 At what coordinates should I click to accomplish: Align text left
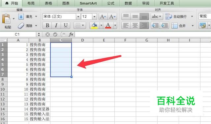(x=126, y=25)
